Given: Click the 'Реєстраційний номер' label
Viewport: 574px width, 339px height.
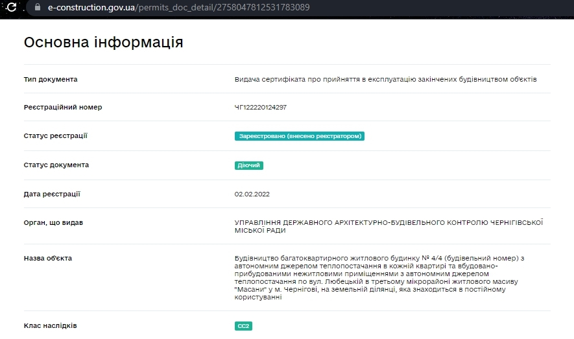Looking at the screenshot, I should point(63,107).
